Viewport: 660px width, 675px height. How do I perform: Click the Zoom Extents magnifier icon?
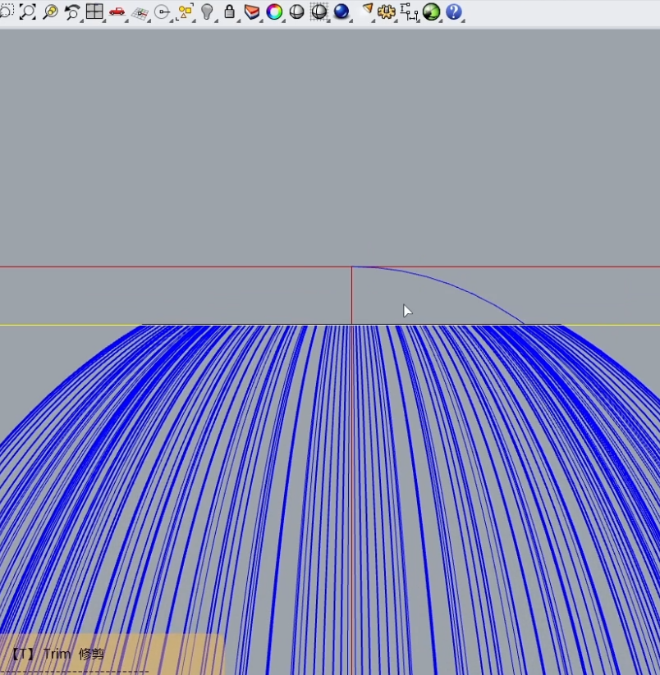28,11
